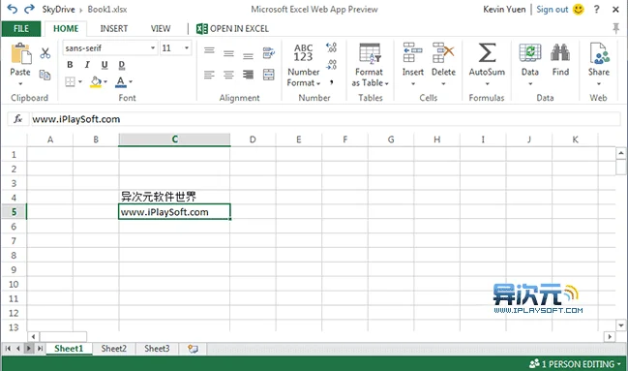Toggle underline formatting
Viewport: 628px width, 371px height.
[105, 65]
